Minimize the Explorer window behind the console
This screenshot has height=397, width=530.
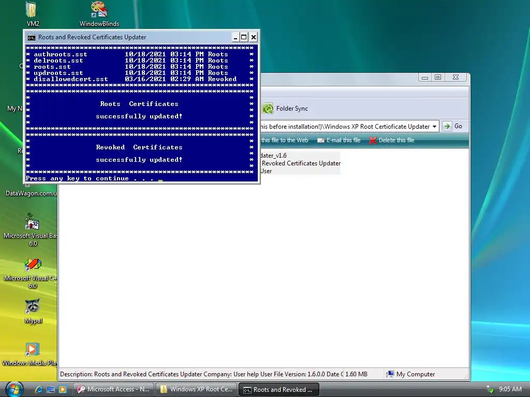pos(425,78)
